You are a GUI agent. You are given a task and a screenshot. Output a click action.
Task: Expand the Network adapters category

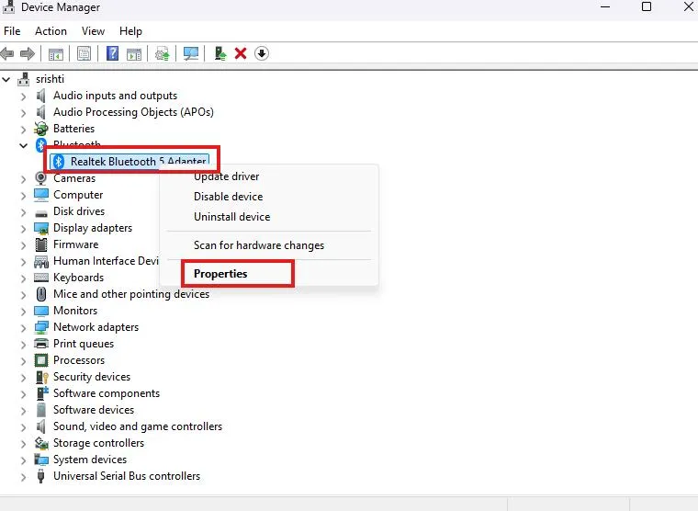tap(24, 327)
